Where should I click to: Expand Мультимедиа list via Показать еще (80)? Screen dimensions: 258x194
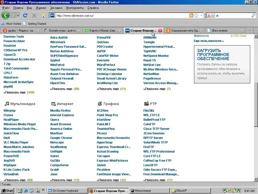pyautogui.click(x=18, y=180)
